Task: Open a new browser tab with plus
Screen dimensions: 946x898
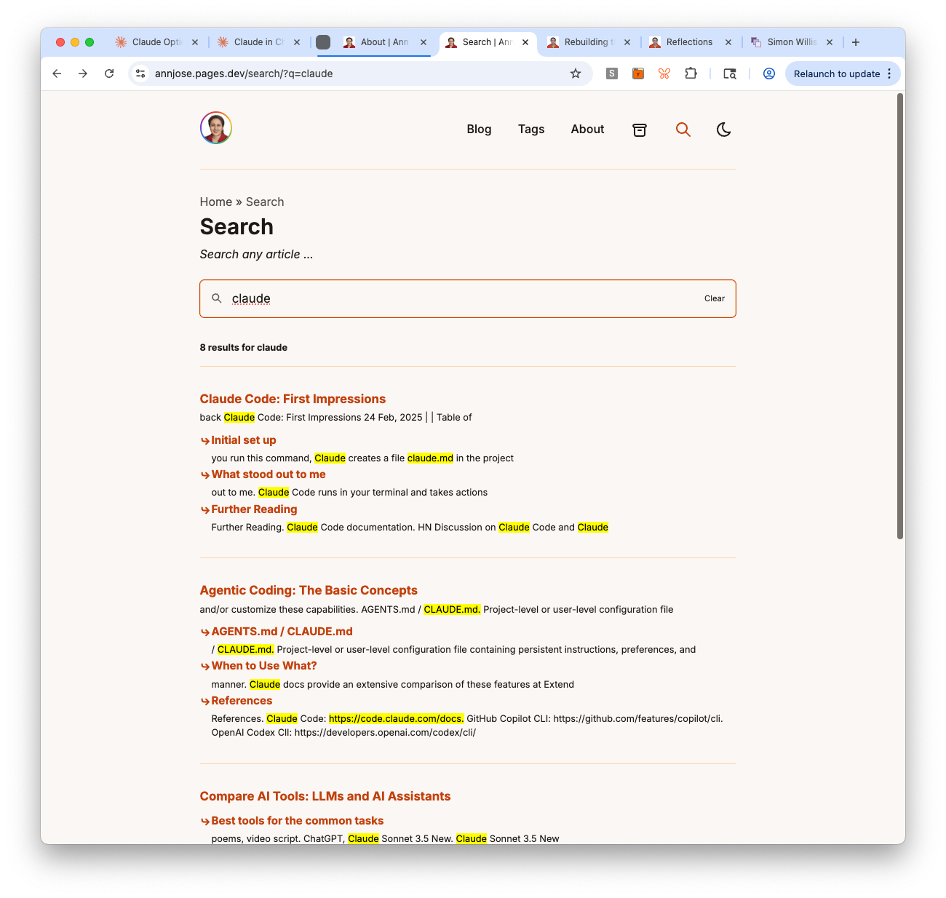Action: (856, 42)
